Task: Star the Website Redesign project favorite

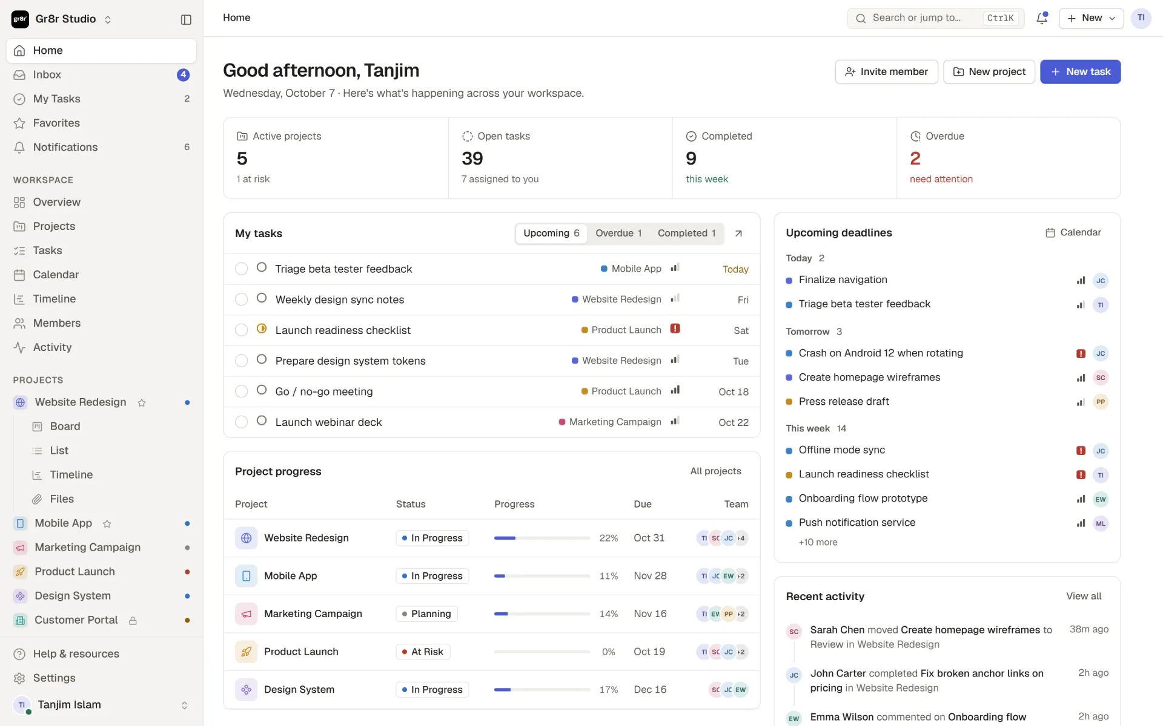Action: click(142, 402)
